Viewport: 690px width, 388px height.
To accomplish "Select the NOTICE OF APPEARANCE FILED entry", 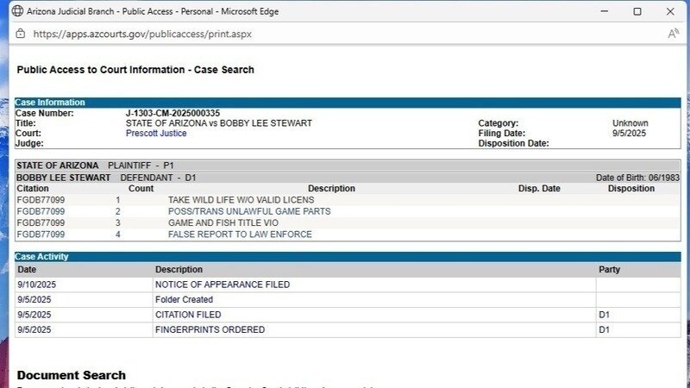I will coord(222,285).
